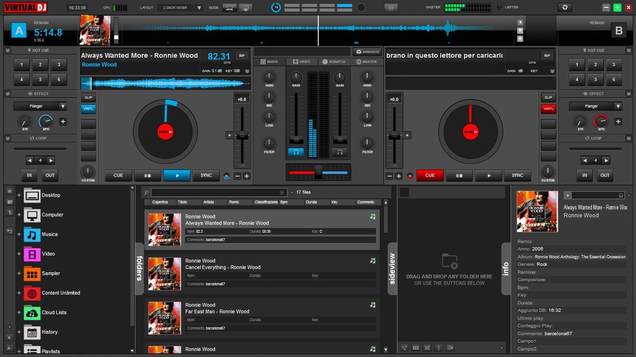Collapse deck A EFFECT section
The width and height of the screenshot is (636, 357).
pos(7,93)
